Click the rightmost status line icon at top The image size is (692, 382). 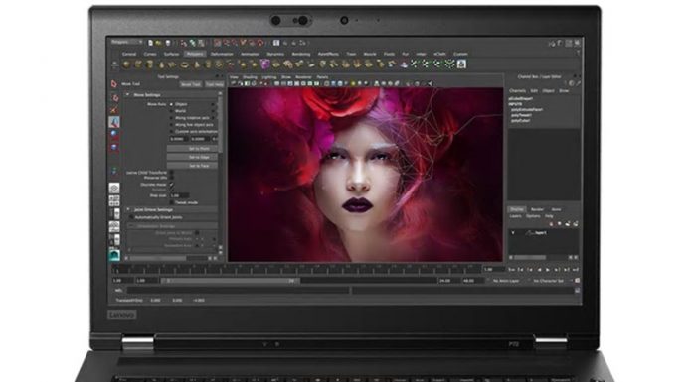[x=577, y=43]
